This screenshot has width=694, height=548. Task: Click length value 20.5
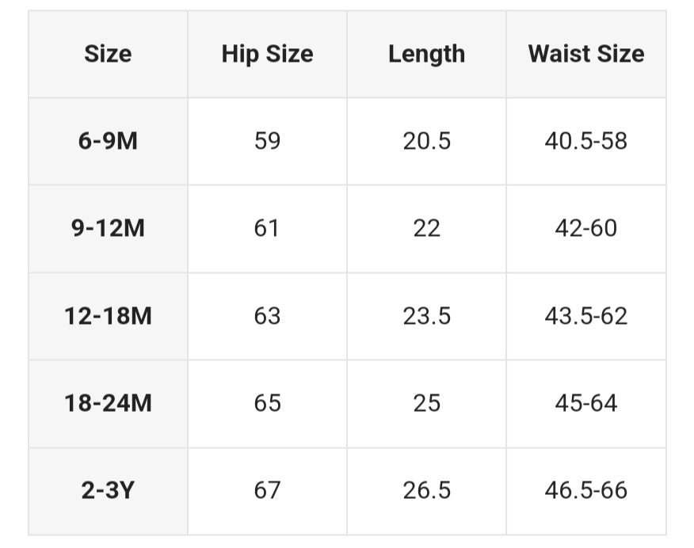(x=426, y=141)
